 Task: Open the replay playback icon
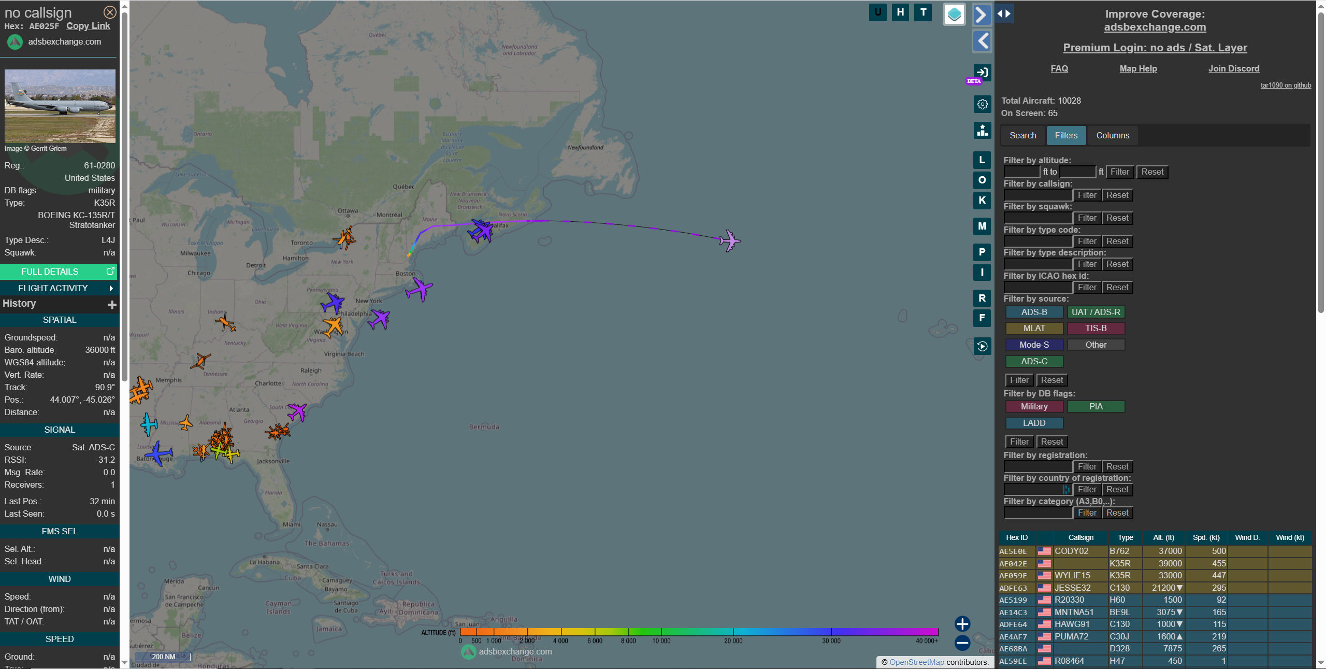[x=982, y=346]
